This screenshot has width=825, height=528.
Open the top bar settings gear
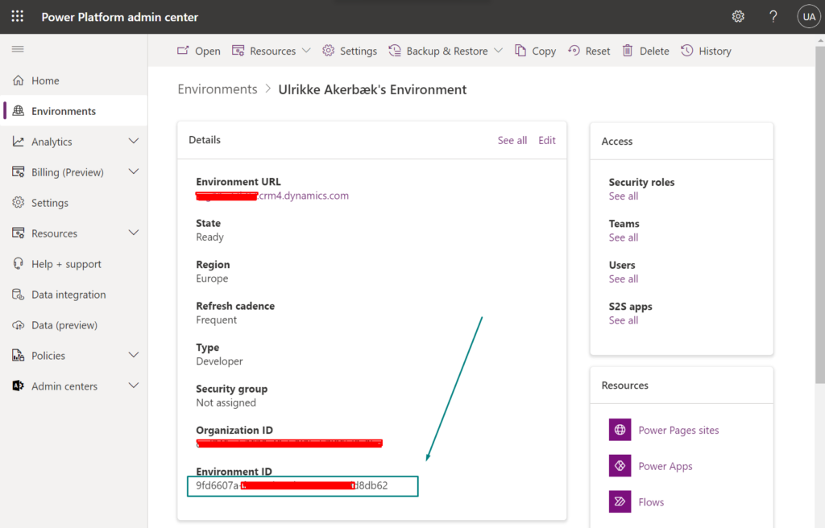coord(738,16)
